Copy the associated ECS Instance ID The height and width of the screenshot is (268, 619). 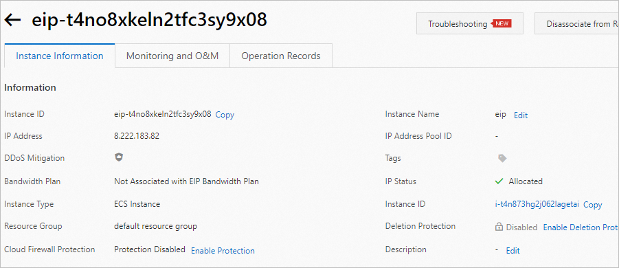(x=593, y=205)
